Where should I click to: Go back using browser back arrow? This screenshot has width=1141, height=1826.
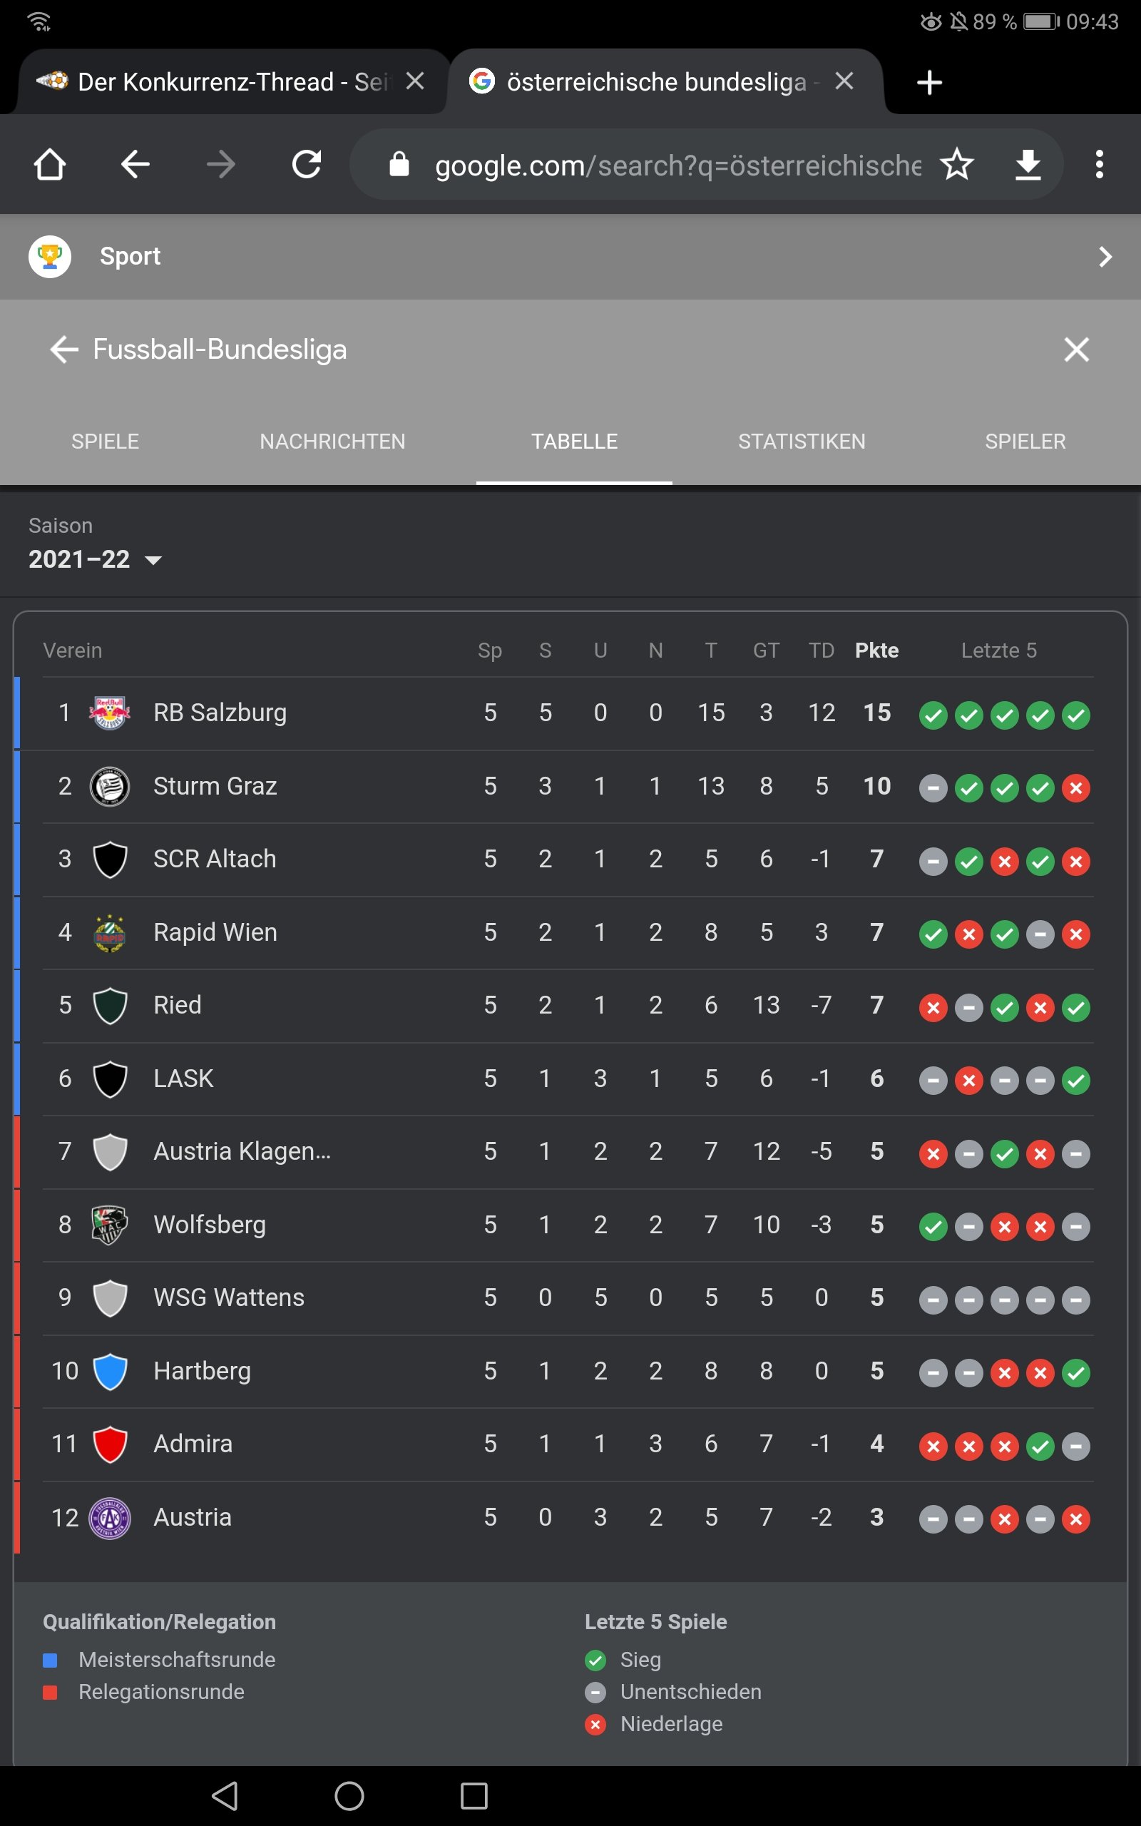click(135, 164)
